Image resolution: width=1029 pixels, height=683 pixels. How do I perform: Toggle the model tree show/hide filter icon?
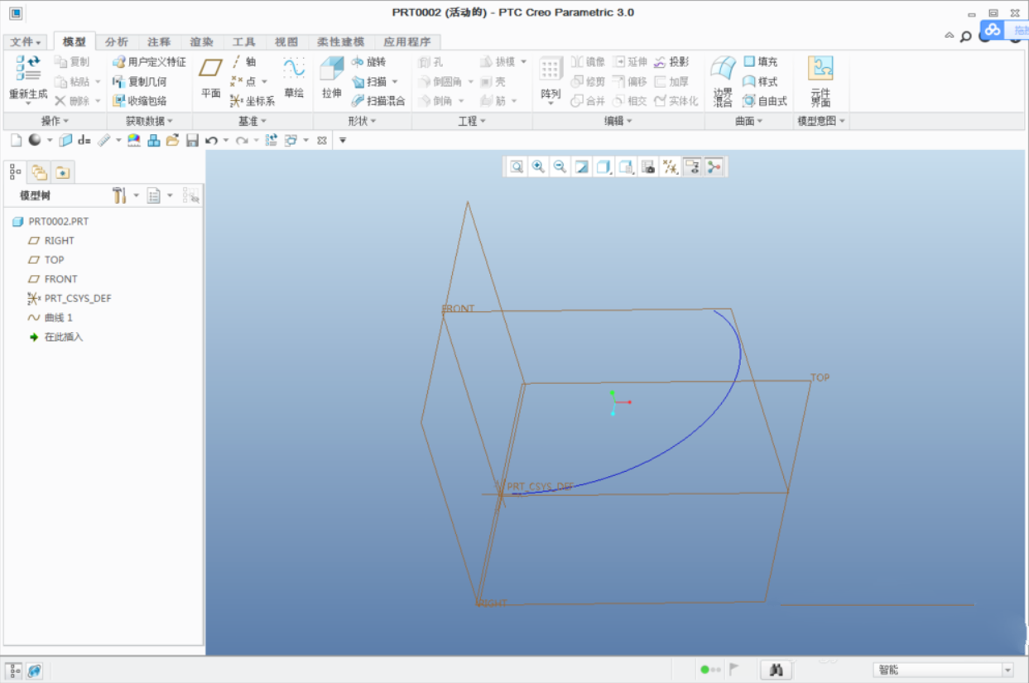click(190, 195)
